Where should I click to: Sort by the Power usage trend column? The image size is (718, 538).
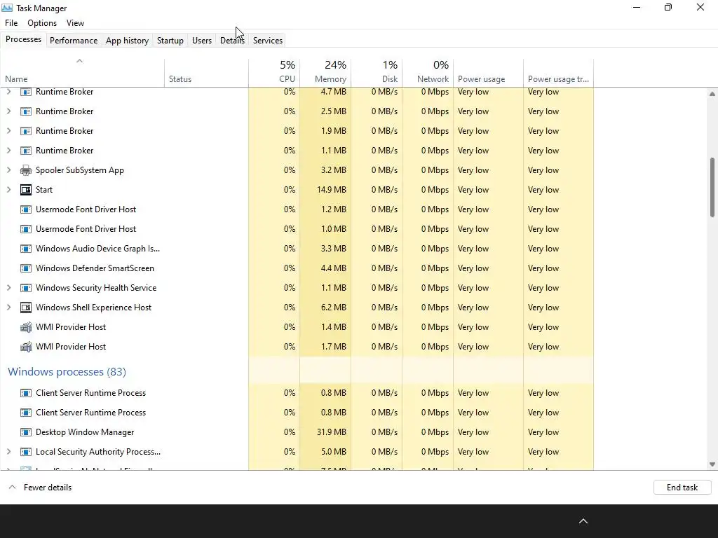[x=559, y=72]
